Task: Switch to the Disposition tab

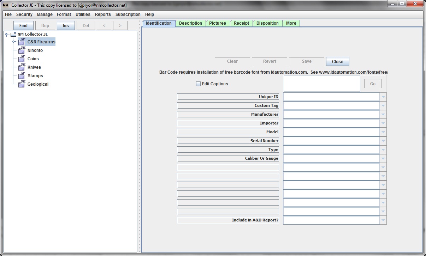Action: pyautogui.click(x=267, y=23)
